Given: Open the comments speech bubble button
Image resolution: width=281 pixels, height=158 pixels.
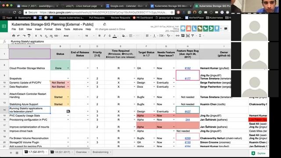Looking at the screenshot, I should (226, 29).
